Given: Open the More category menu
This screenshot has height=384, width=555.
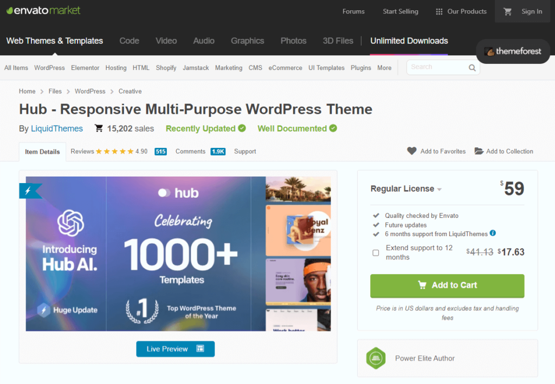Looking at the screenshot, I should (384, 68).
